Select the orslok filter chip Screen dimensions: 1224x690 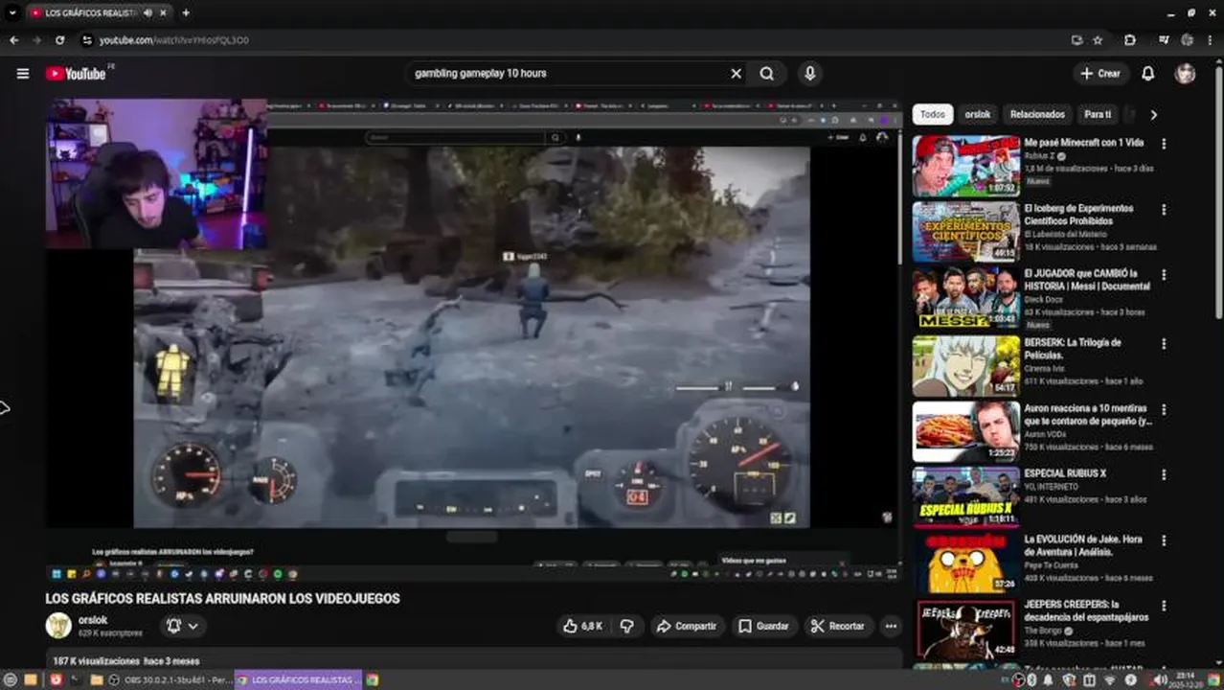coord(978,114)
